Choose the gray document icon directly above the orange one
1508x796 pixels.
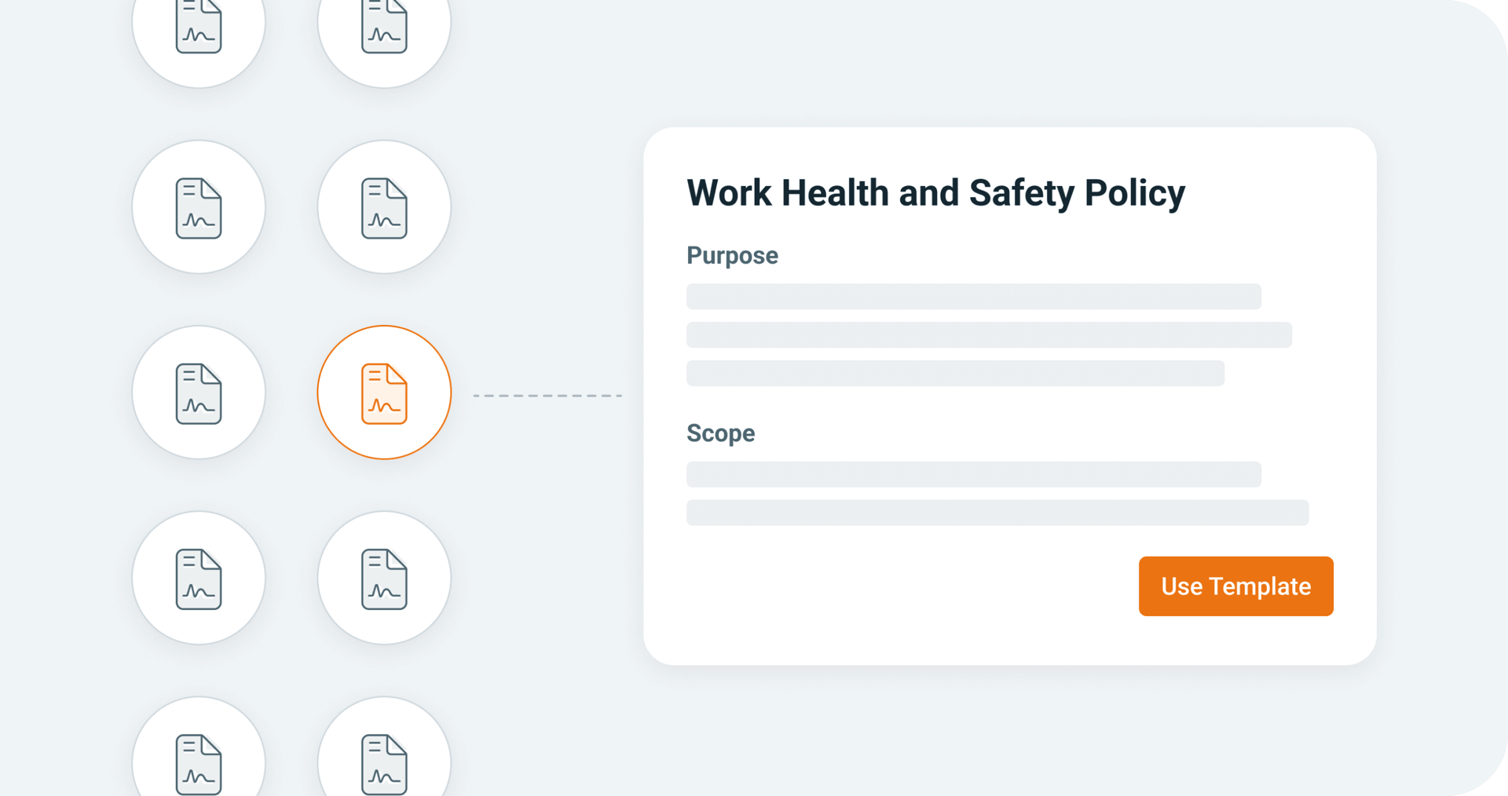[x=384, y=207]
